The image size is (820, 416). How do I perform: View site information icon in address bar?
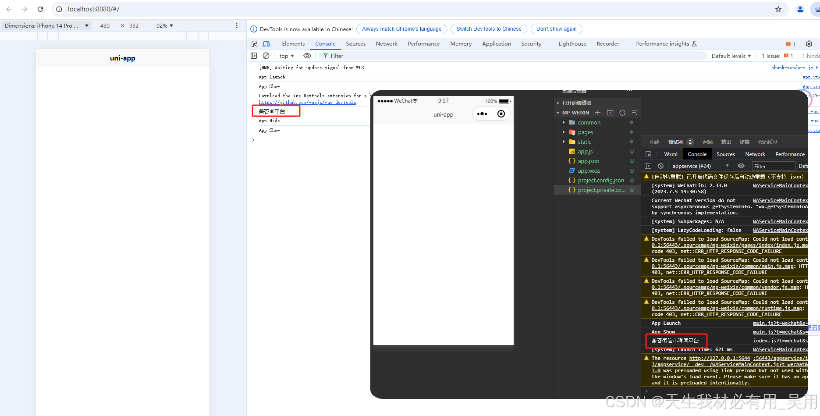pos(59,9)
